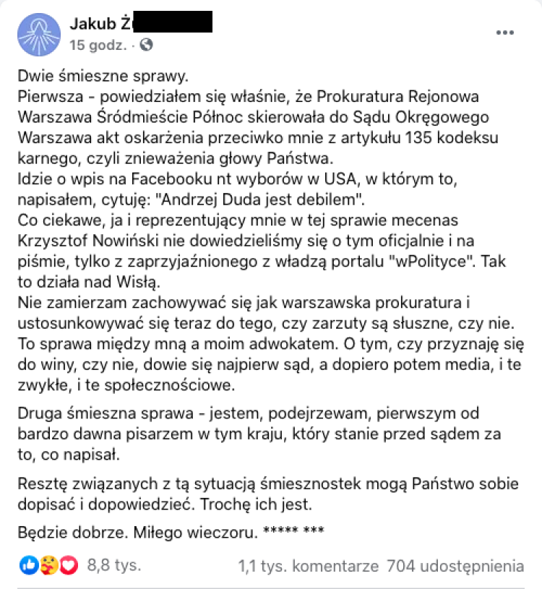Open the "8,8 tys." reactions count
Screen dimensions: 542x589
click(x=113, y=565)
